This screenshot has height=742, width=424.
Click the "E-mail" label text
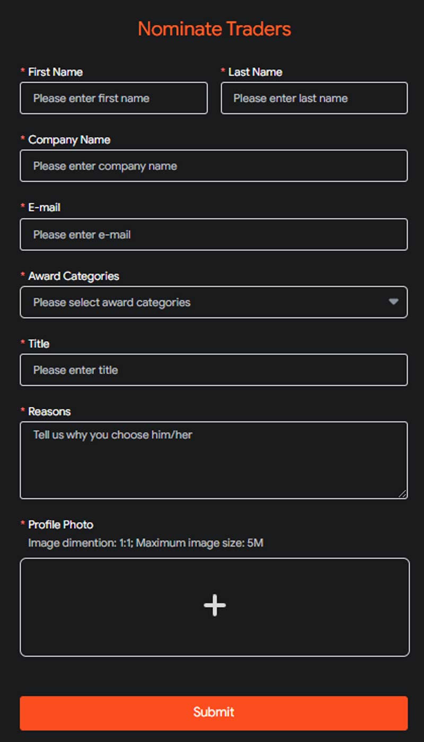point(44,208)
